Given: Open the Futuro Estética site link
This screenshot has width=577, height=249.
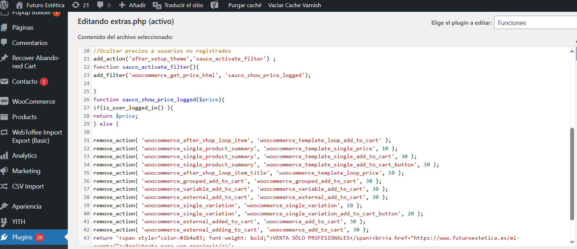Looking at the screenshot, I should [46, 5].
